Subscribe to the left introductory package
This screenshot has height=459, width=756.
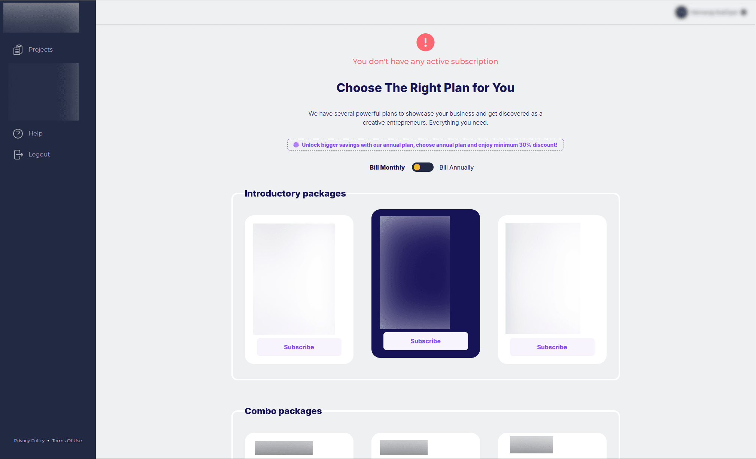[299, 347]
